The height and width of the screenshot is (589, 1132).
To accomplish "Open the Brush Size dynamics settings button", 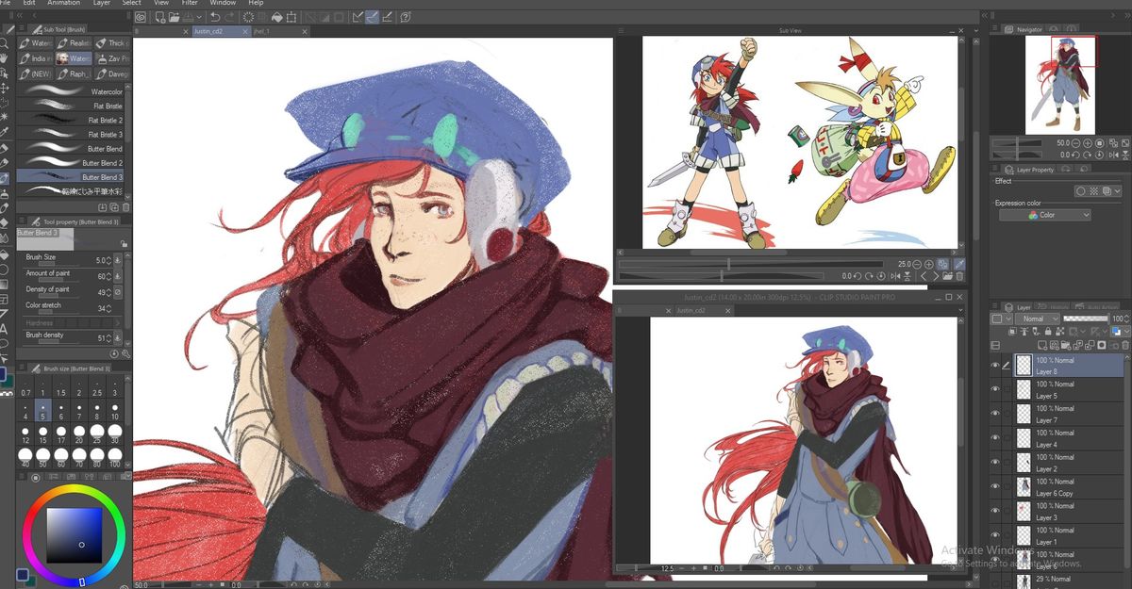I will click(x=118, y=259).
